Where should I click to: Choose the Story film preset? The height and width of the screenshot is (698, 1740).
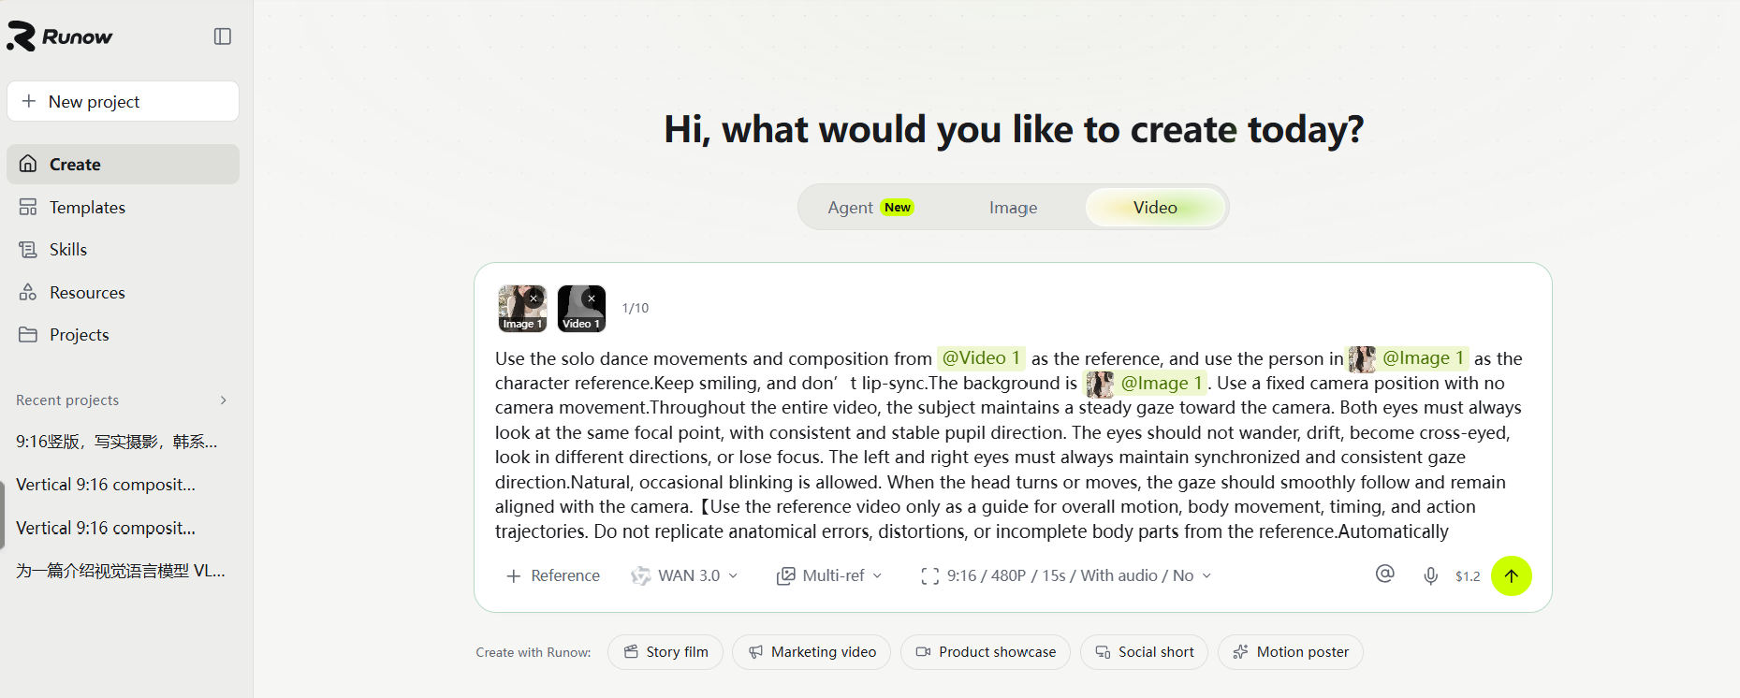pyautogui.click(x=665, y=652)
